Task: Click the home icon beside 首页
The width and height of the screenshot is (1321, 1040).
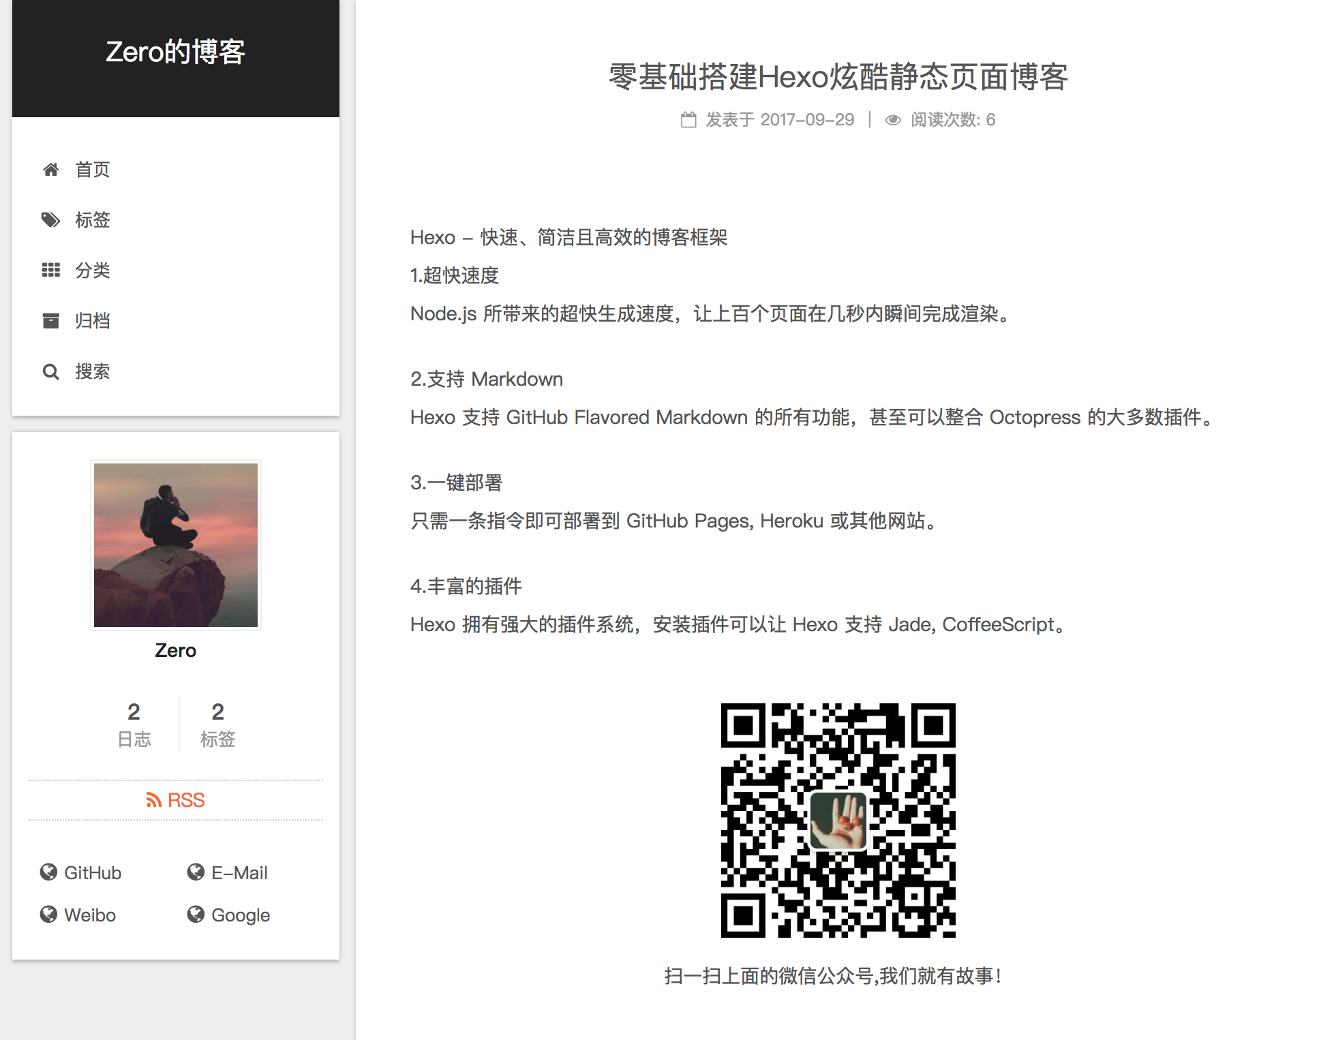Action: coord(50,170)
